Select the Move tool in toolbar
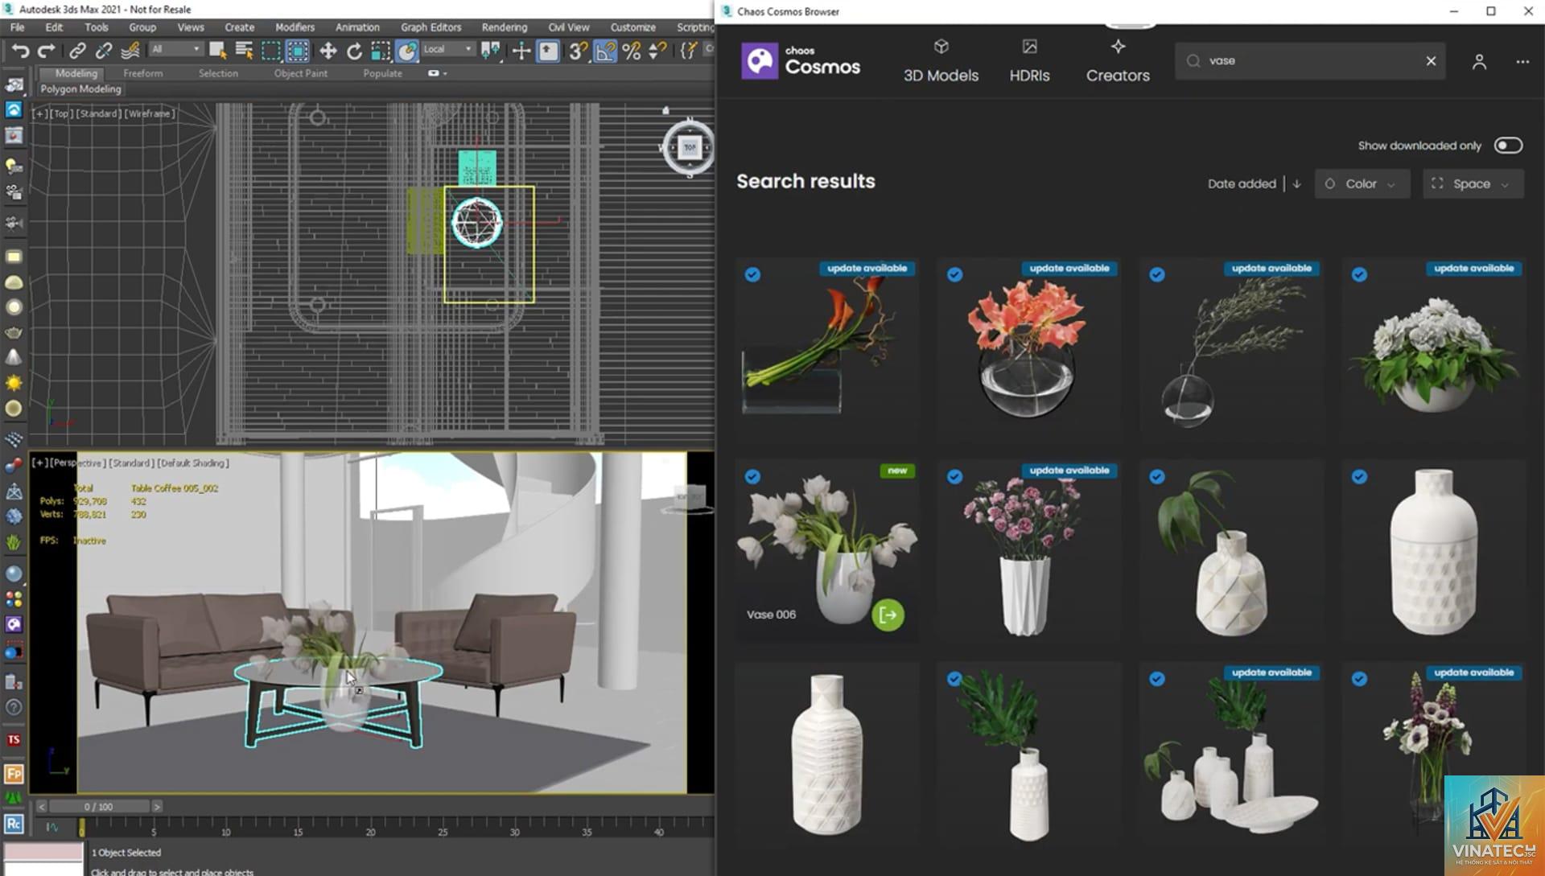 (x=328, y=51)
